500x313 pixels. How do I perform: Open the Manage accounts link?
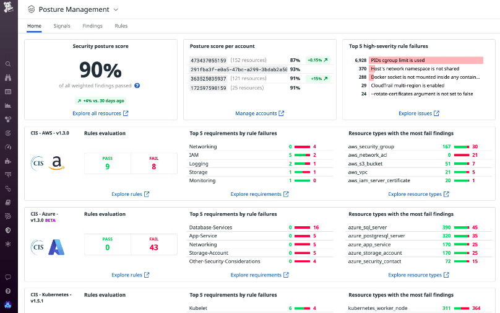click(259, 113)
